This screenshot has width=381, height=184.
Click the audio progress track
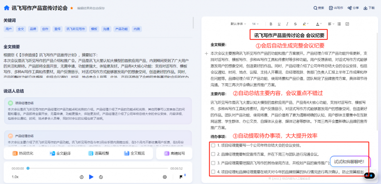point(97,168)
